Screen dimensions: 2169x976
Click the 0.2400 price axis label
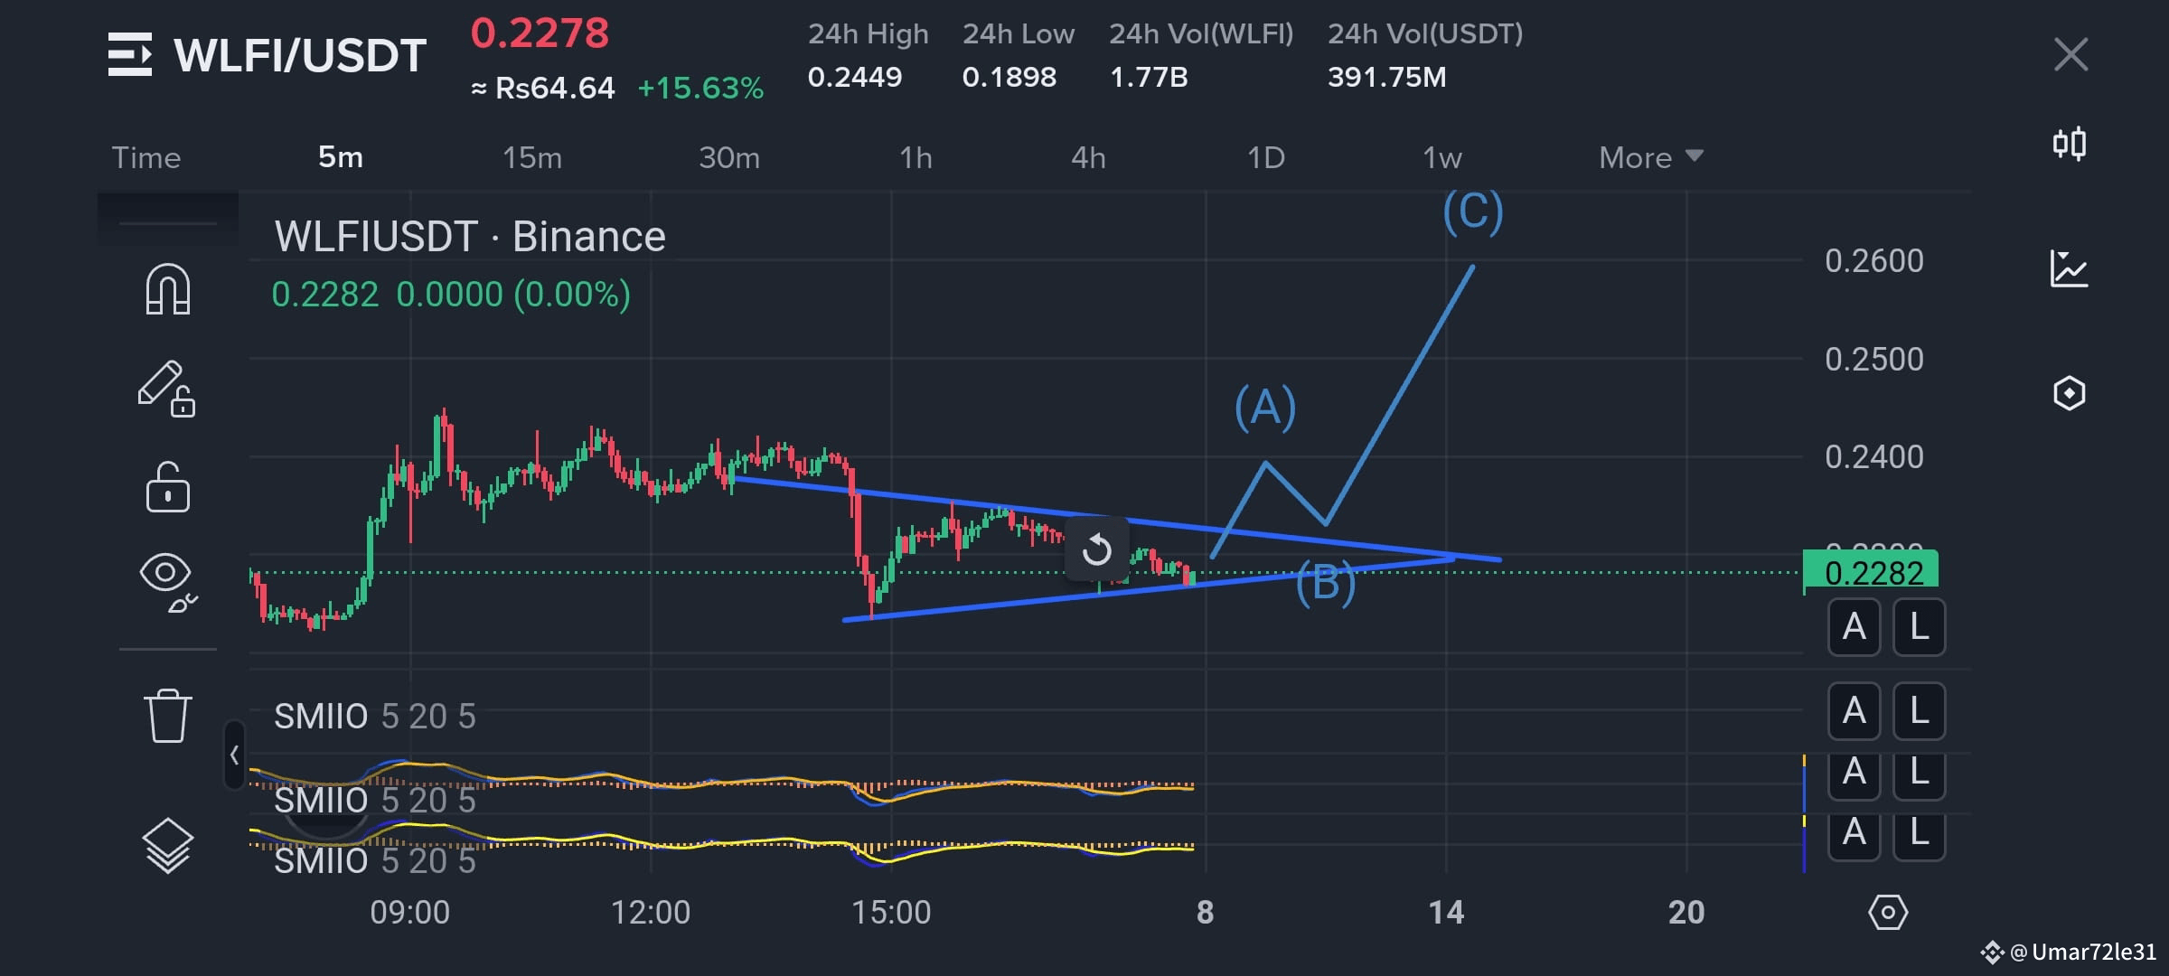[x=1874, y=457]
